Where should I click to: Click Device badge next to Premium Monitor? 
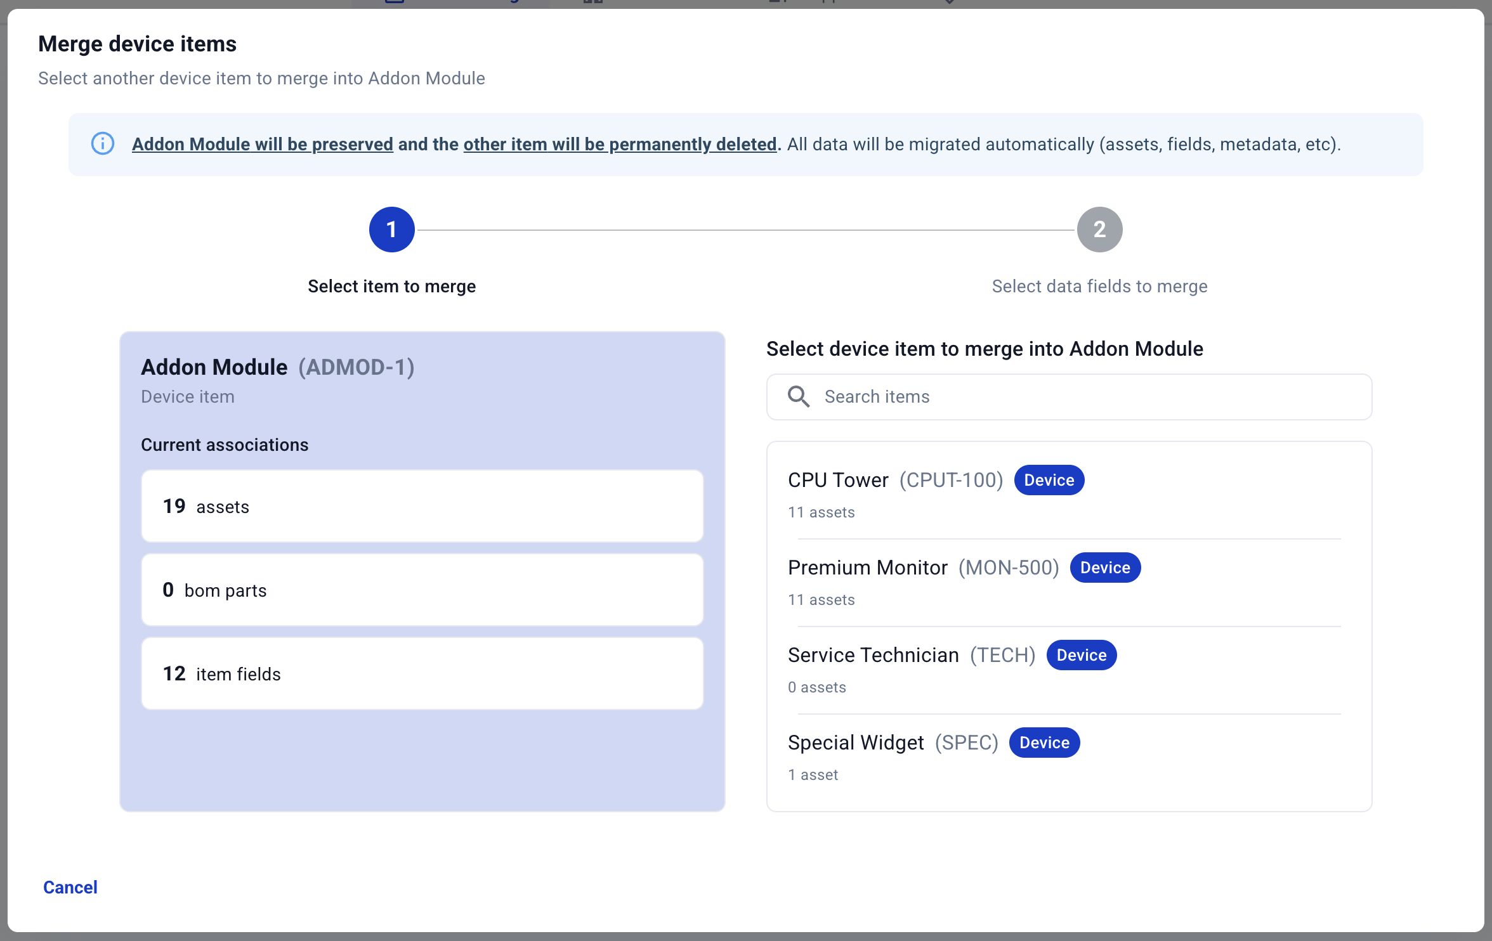click(x=1104, y=568)
